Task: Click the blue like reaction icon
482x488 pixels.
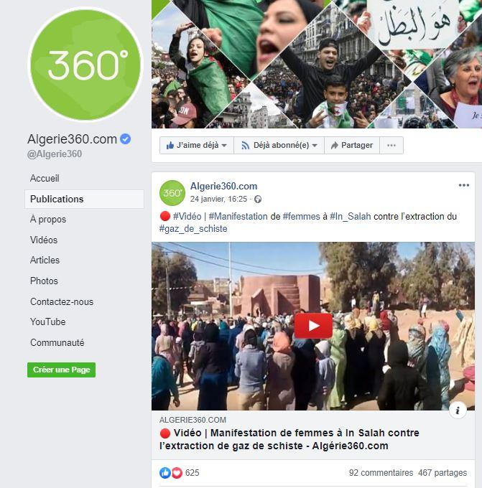Action: point(164,473)
